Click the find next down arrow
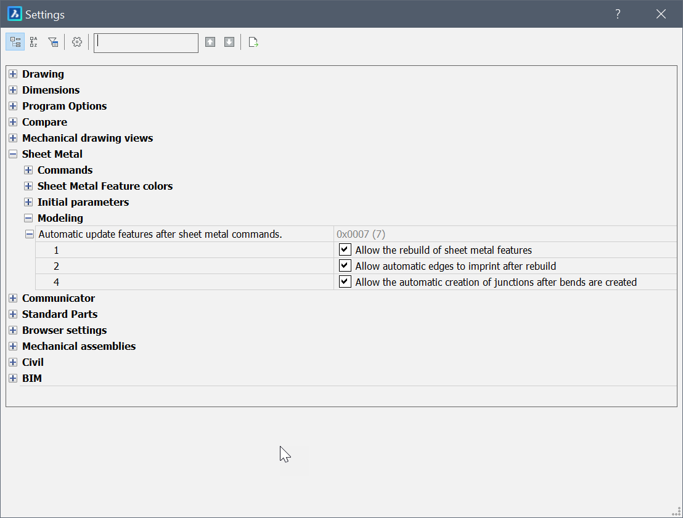 [x=229, y=42]
